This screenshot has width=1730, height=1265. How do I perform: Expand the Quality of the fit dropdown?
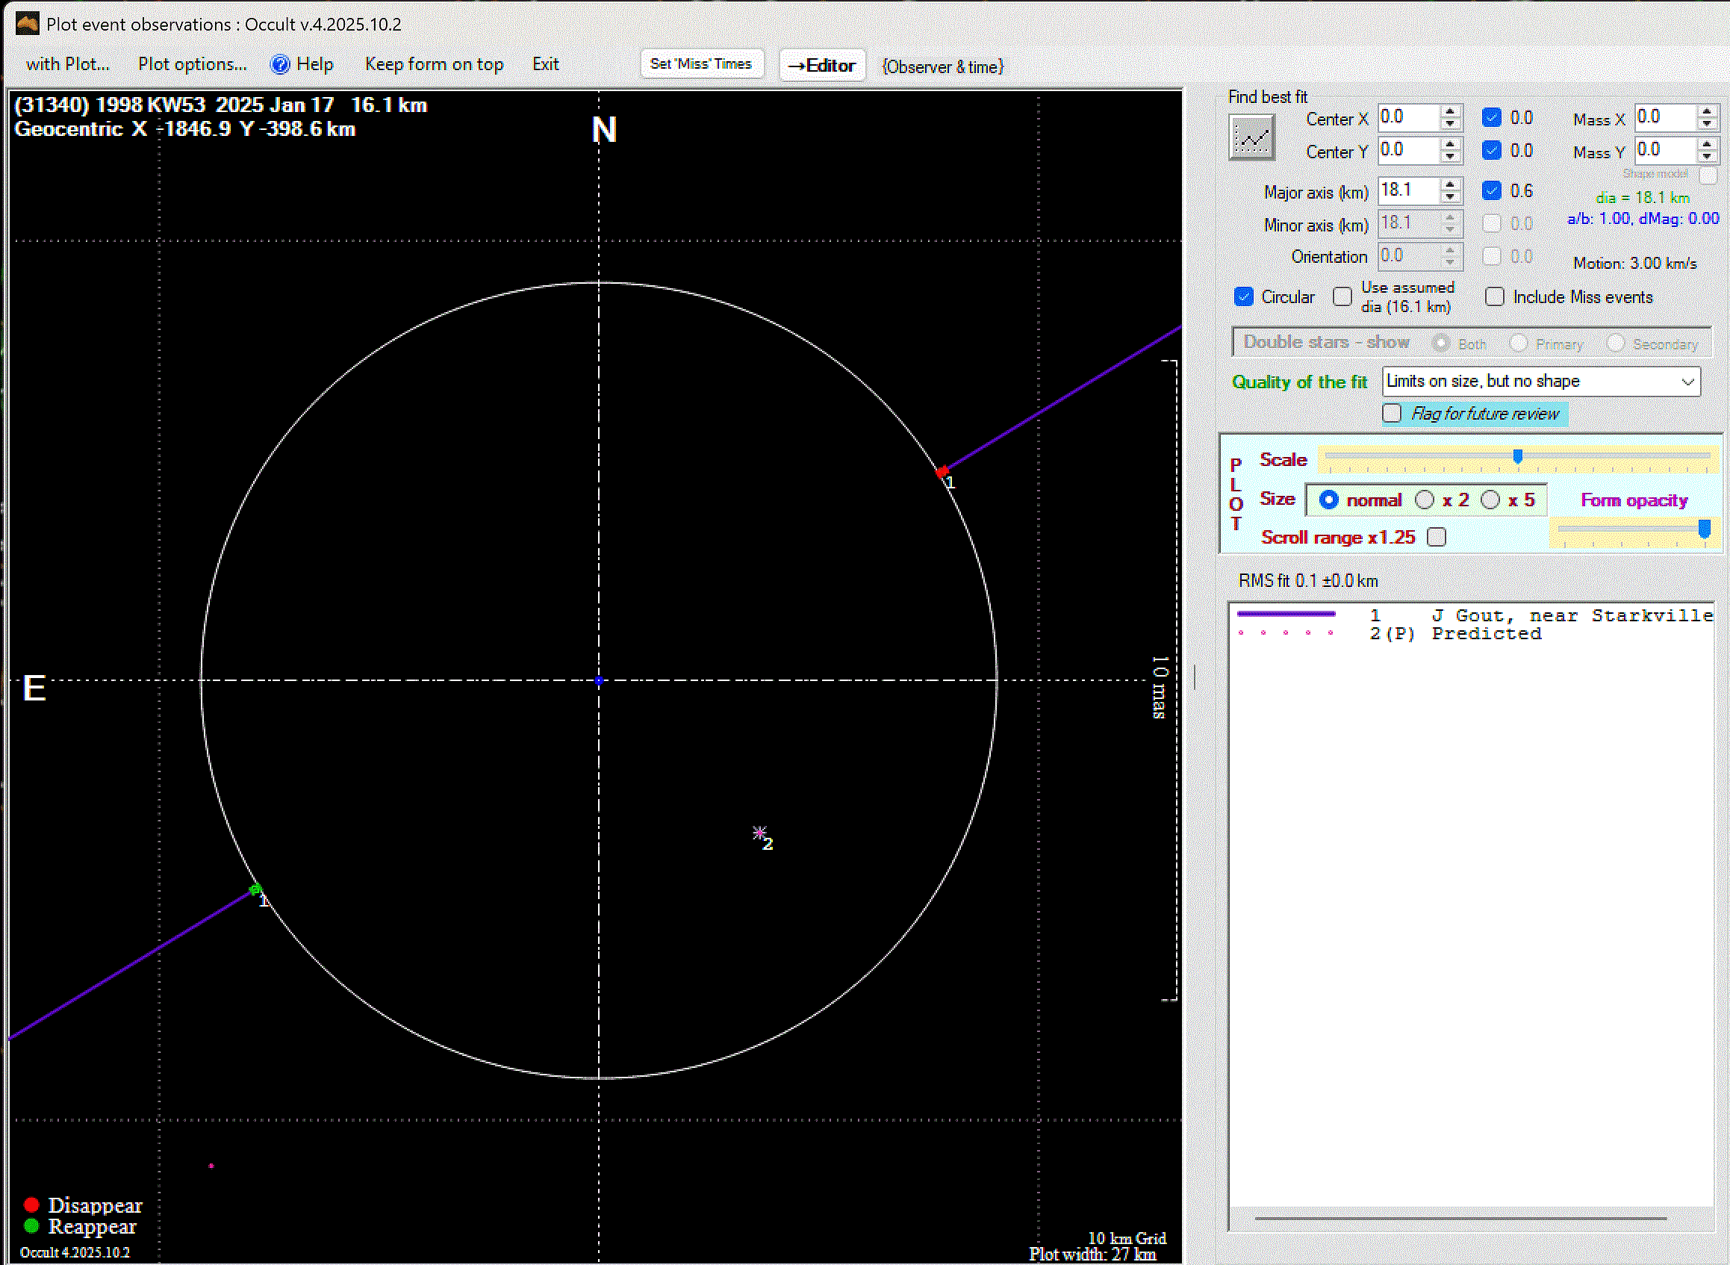(x=1687, y=382)
